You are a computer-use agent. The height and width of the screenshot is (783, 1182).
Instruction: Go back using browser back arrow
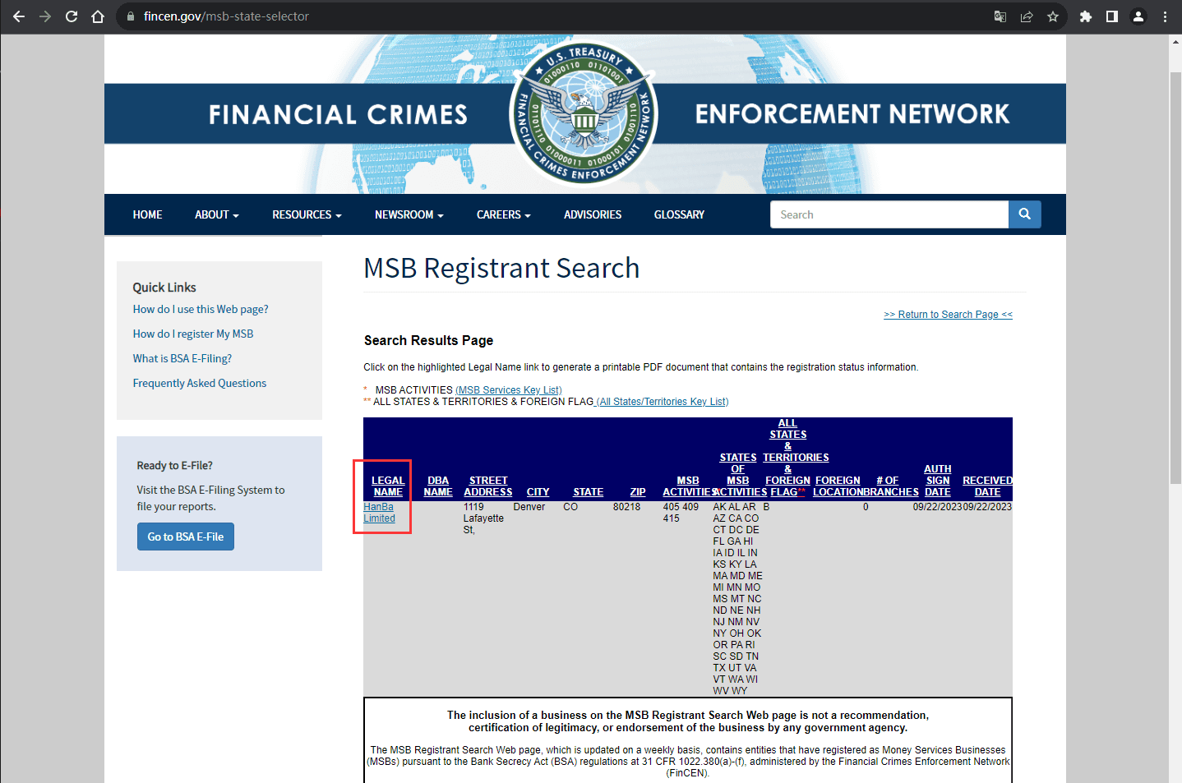[19, 16]
